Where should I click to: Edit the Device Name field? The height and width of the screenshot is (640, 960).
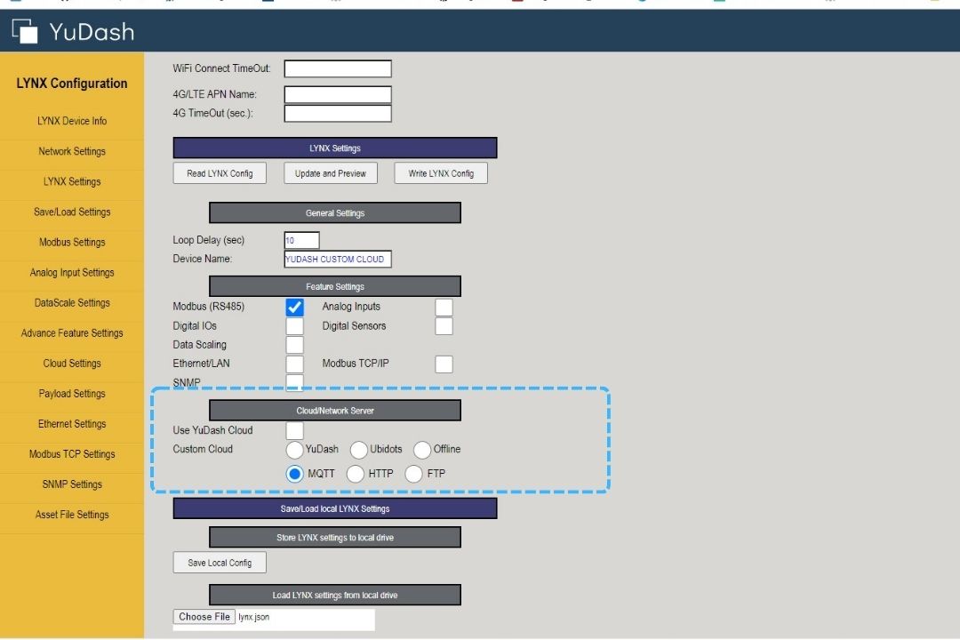(x=338, y=259)
